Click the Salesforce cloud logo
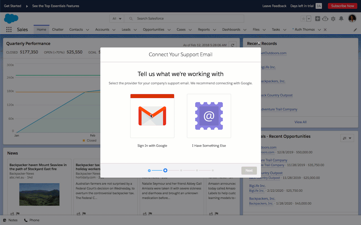The image size is (361, 225). pyautogui.click(x=11, y=19)
